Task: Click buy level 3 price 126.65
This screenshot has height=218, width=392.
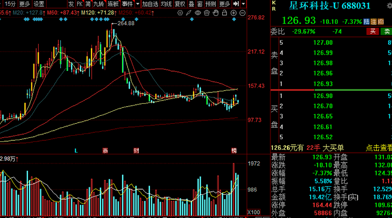Action: (x=323, y=116)
